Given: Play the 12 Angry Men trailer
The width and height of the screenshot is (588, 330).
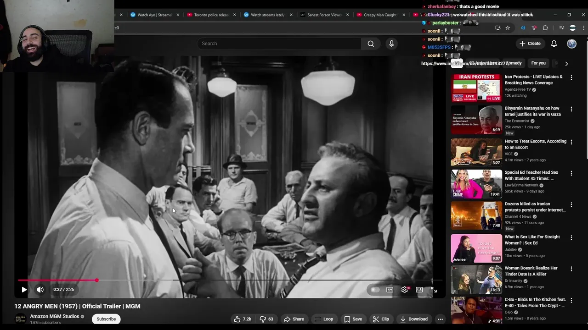Looking at the screenshot, I should 24,290.
